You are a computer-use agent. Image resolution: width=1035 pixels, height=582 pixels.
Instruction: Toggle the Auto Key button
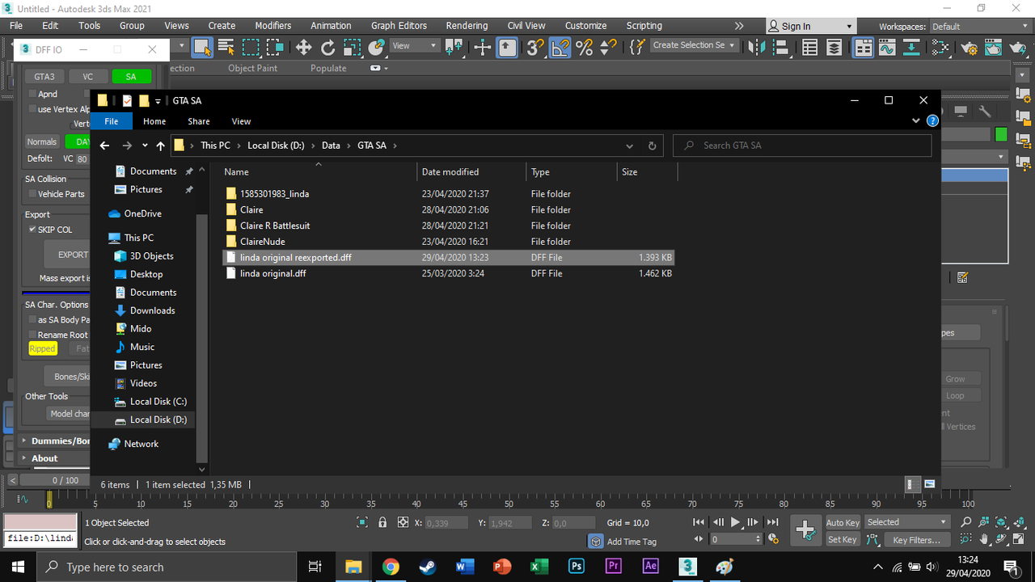point(843,523)
